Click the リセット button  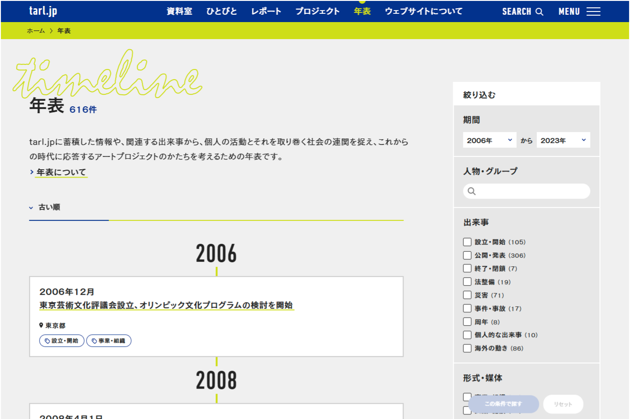pyautogui.click(x=563, y=404)
